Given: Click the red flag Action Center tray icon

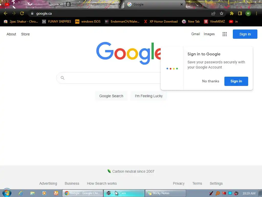Looking at the screenshot, I should 224,193.
